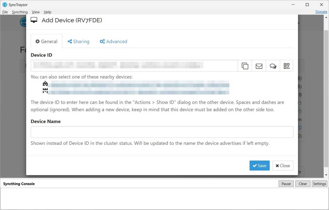
Task: Show the Device ID QR code
Action: (287, 66)
